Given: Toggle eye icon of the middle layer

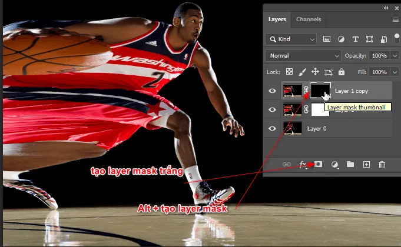Looking at the screenshot, I should click(x=272, y=109).
